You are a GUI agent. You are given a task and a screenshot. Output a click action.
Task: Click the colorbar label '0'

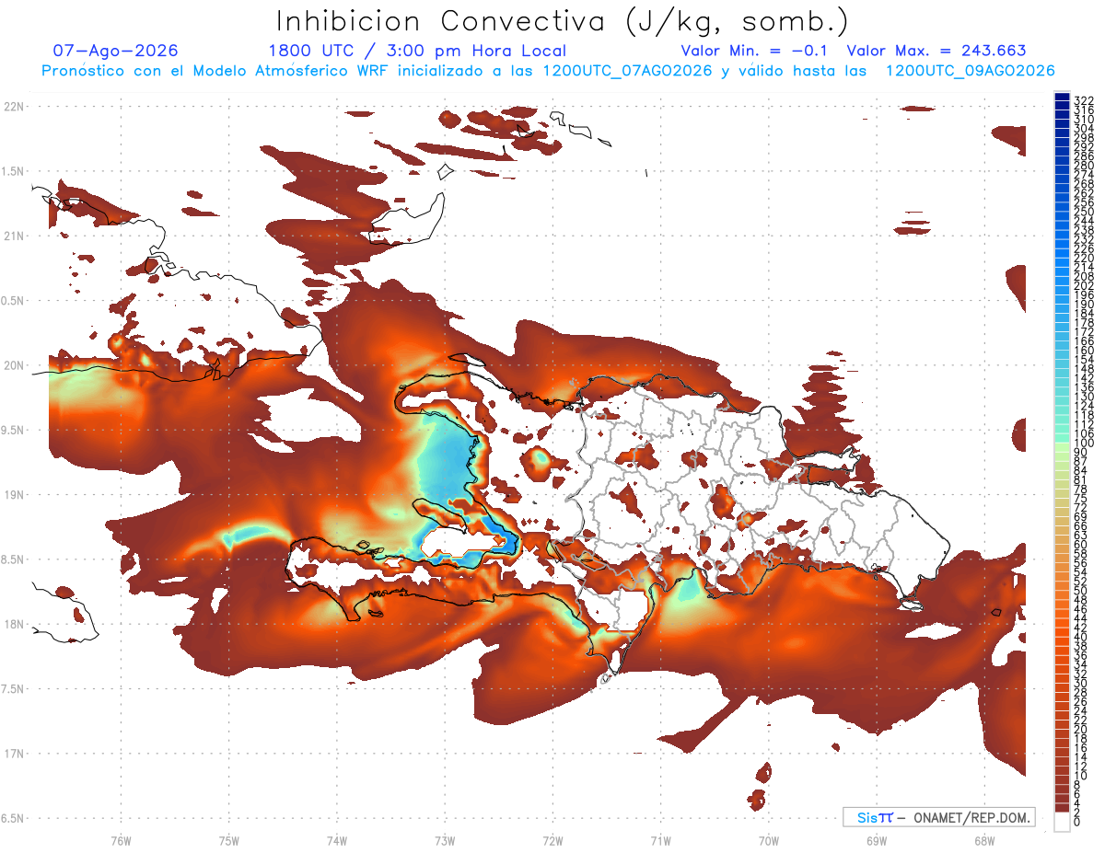click(x=1077, y=822)
